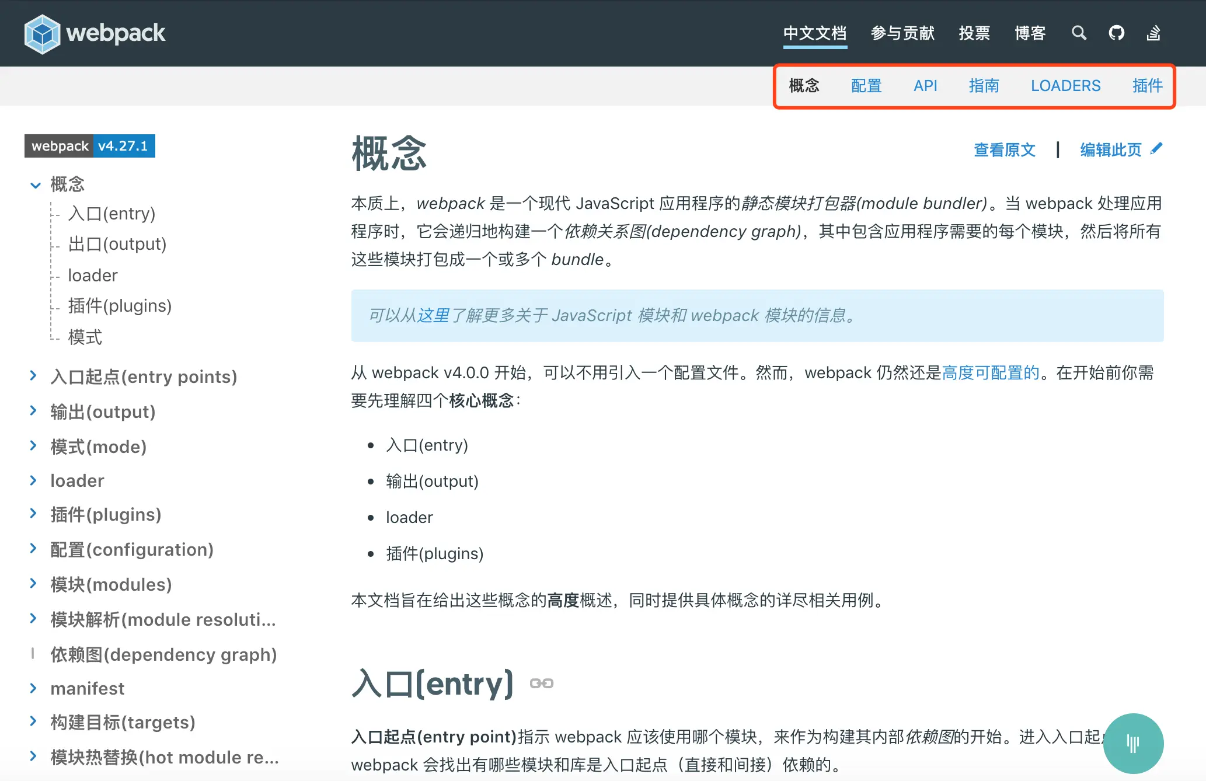
Task: Follow the 高度可配置的 hyperlink
Action: pos(991,372)
